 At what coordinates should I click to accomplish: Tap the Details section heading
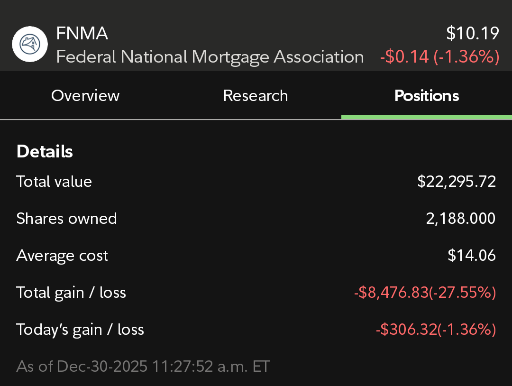point(45,152)
